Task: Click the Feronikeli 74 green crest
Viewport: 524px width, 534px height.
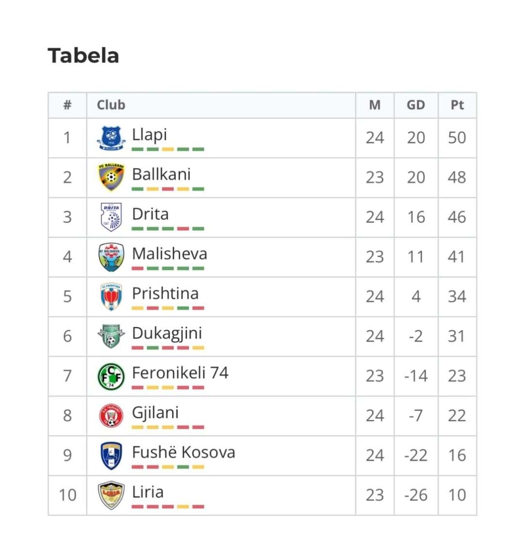Action: pos(111,376)
